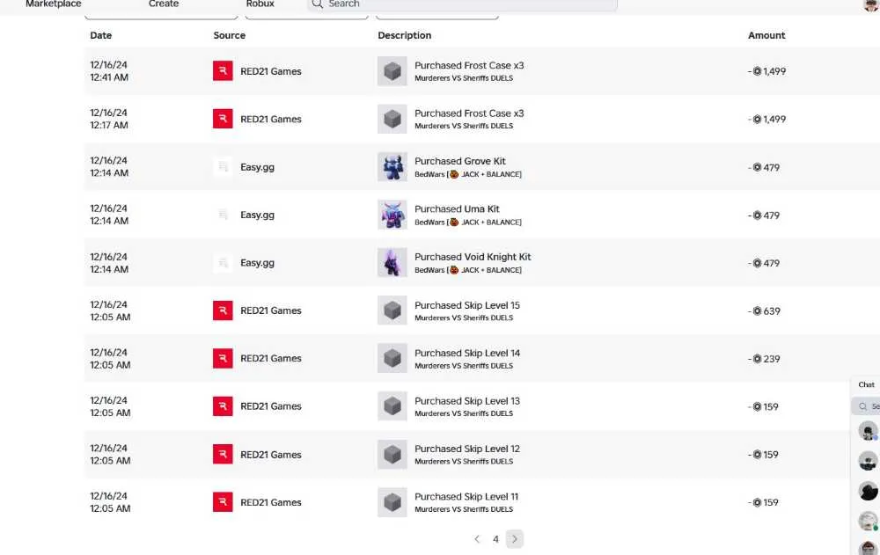Open RED21 Games logo for 12:41 AM purchase
Image resolution: width=880 pixels, height=555 pixels.
(x=223, y=70)
